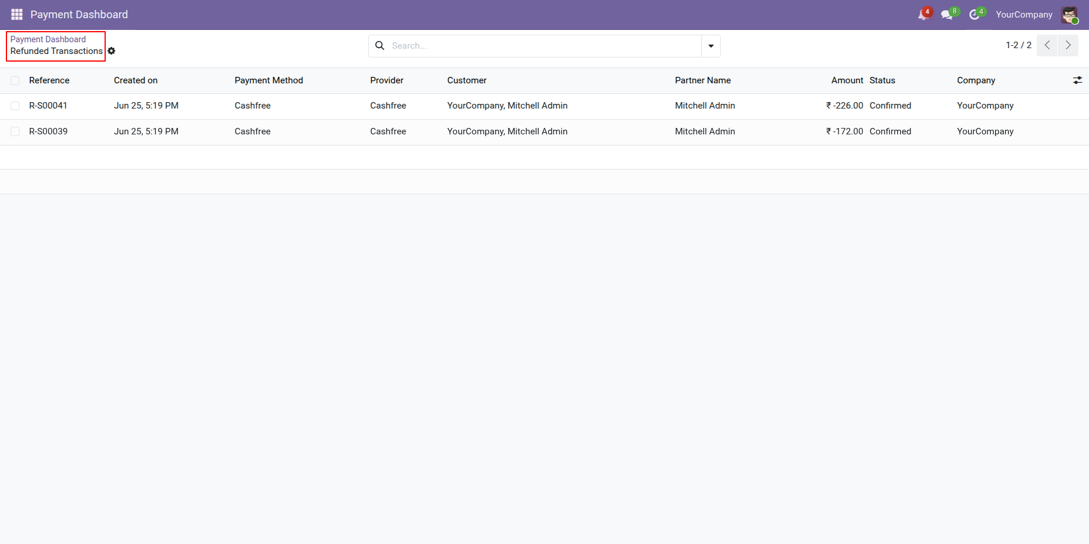Click the search magnifier icon
Screen dimensions: 1089x544
coord(380,46)
